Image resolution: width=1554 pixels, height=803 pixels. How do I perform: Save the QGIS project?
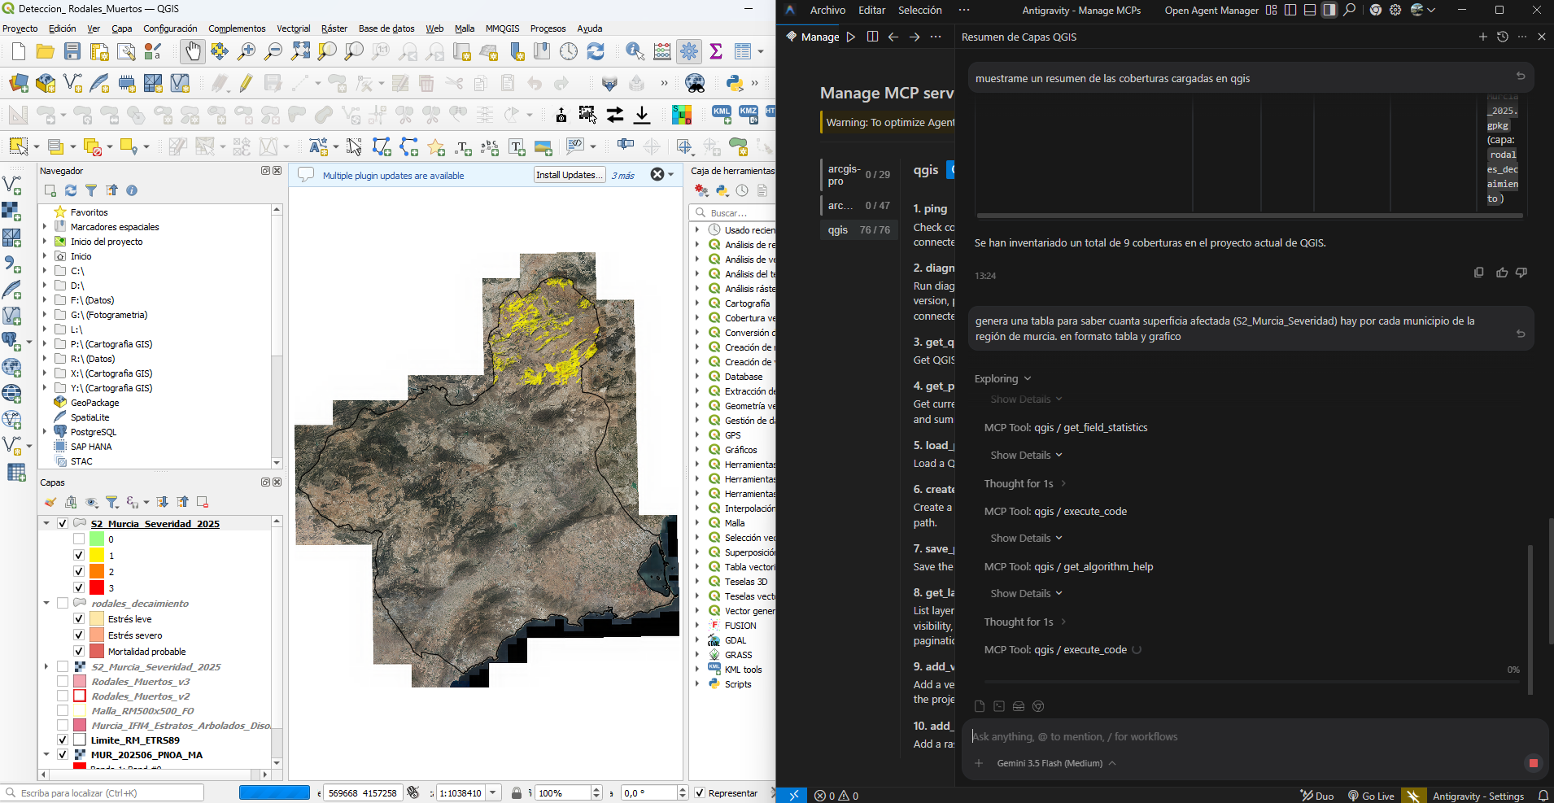click(x=72, y=51)
